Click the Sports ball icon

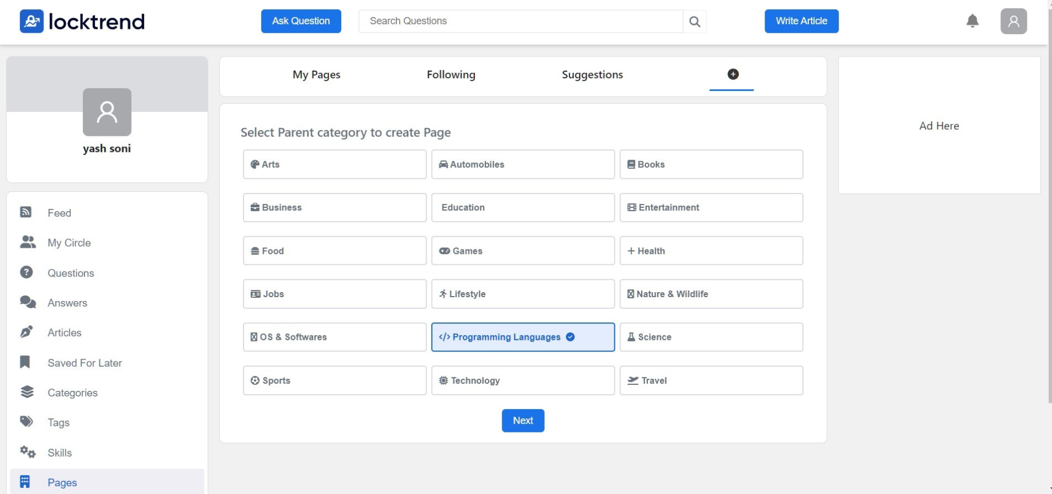tap(255, 380)
